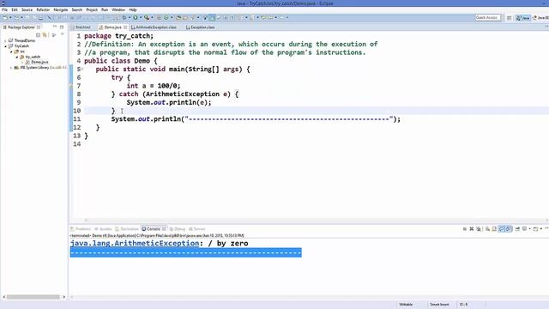Open the New wizard dropdown arrow
This screenshot has height=309, width=549.
click(10, 17)
